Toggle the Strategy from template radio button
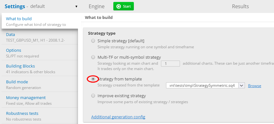 (x=93, y=79)
